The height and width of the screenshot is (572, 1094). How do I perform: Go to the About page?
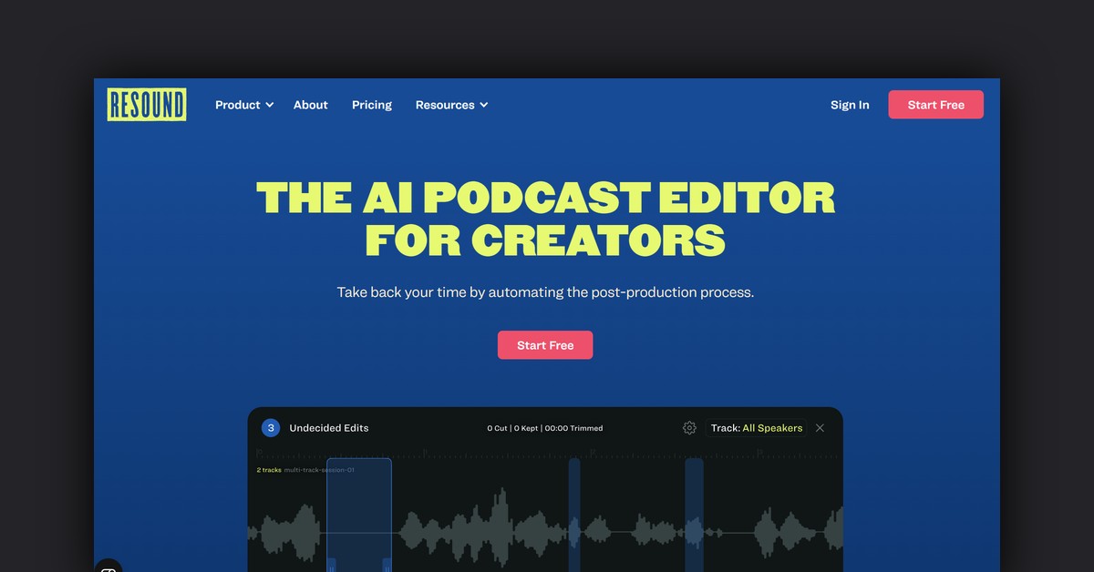(x=310, y=105)
